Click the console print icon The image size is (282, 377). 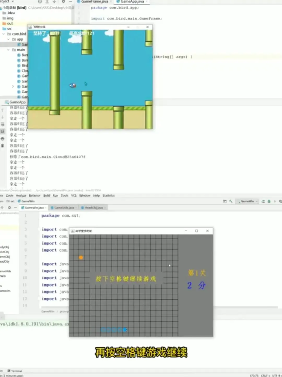coord(3,138)
